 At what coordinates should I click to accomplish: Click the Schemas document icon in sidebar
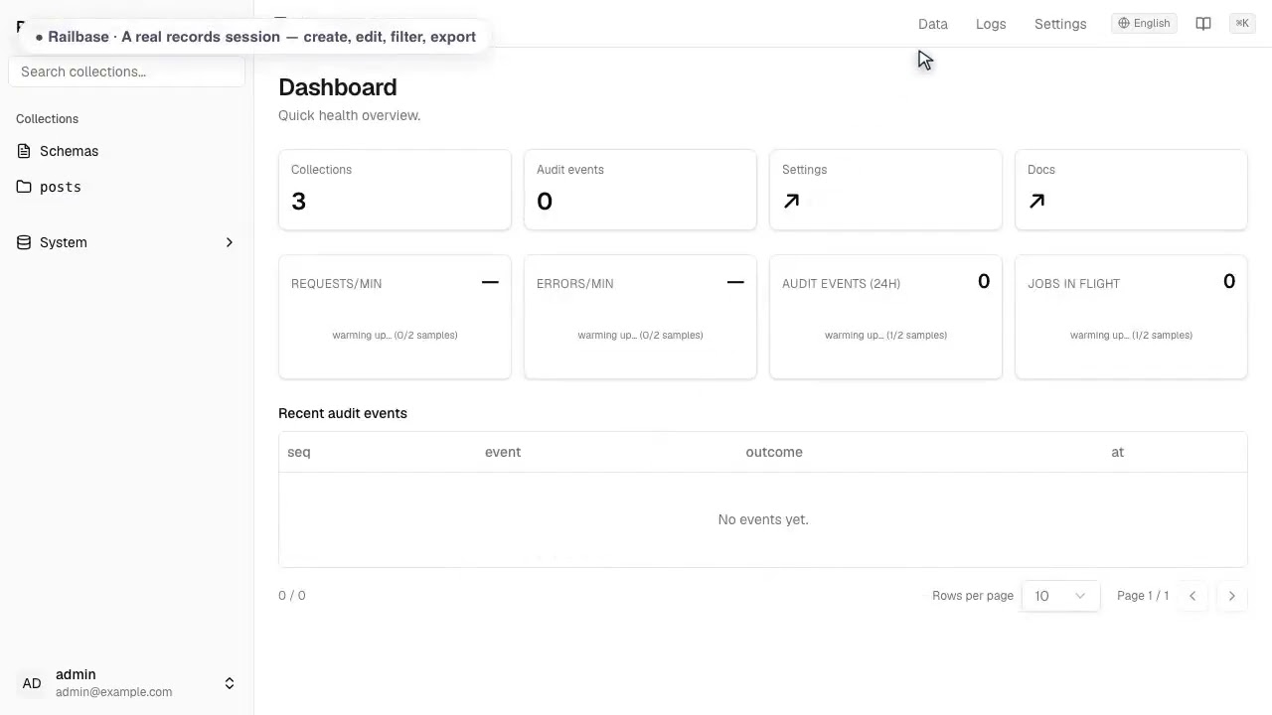[x=24, y=151]
